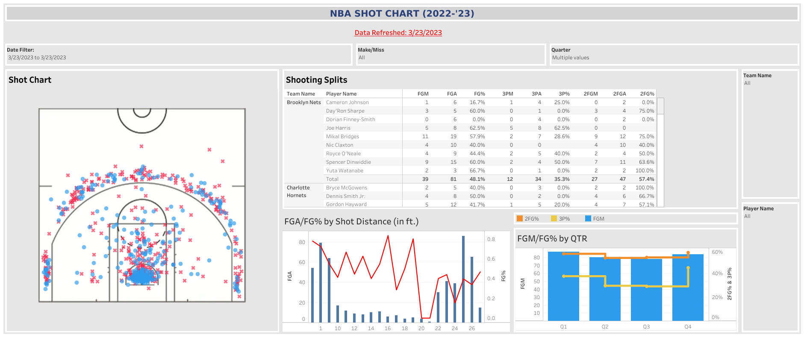Click the Spencer Dinwiddie player name
This screenshot has height=337, width=804.
click(x=348, y=162)
